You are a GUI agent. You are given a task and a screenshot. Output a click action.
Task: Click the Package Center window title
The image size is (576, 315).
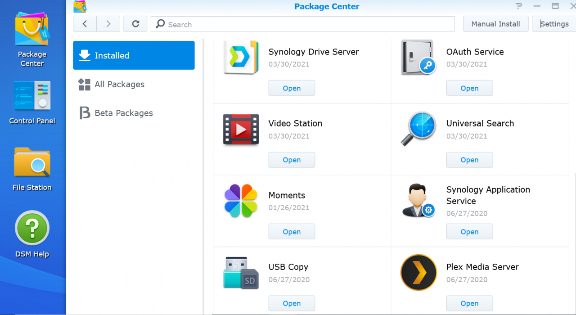point(327,6)
